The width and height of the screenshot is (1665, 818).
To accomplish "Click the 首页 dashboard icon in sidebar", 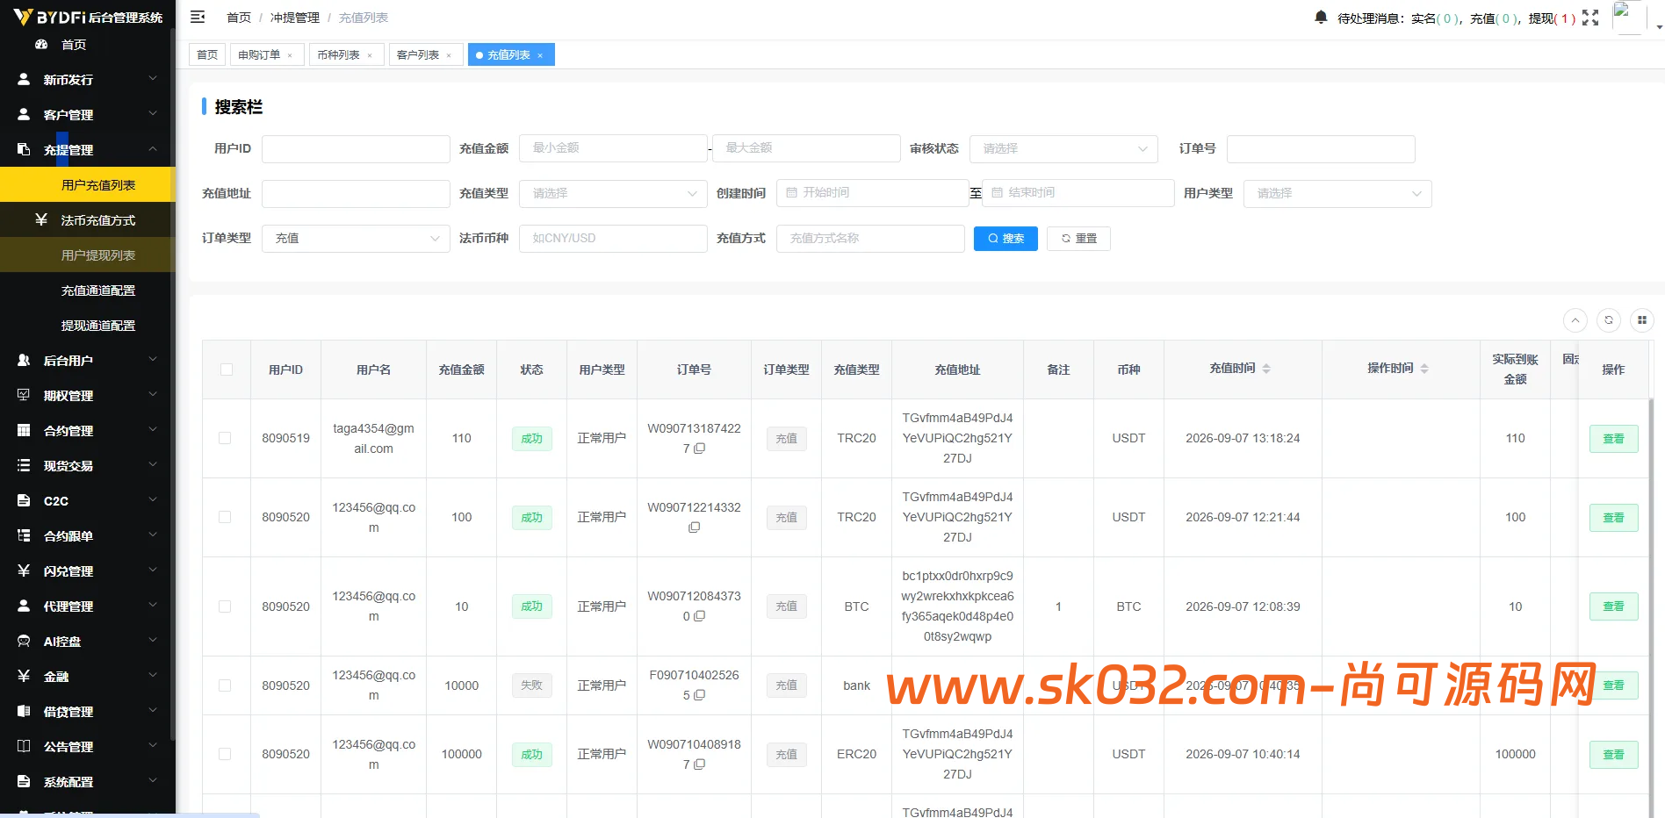I will point(40,45).
